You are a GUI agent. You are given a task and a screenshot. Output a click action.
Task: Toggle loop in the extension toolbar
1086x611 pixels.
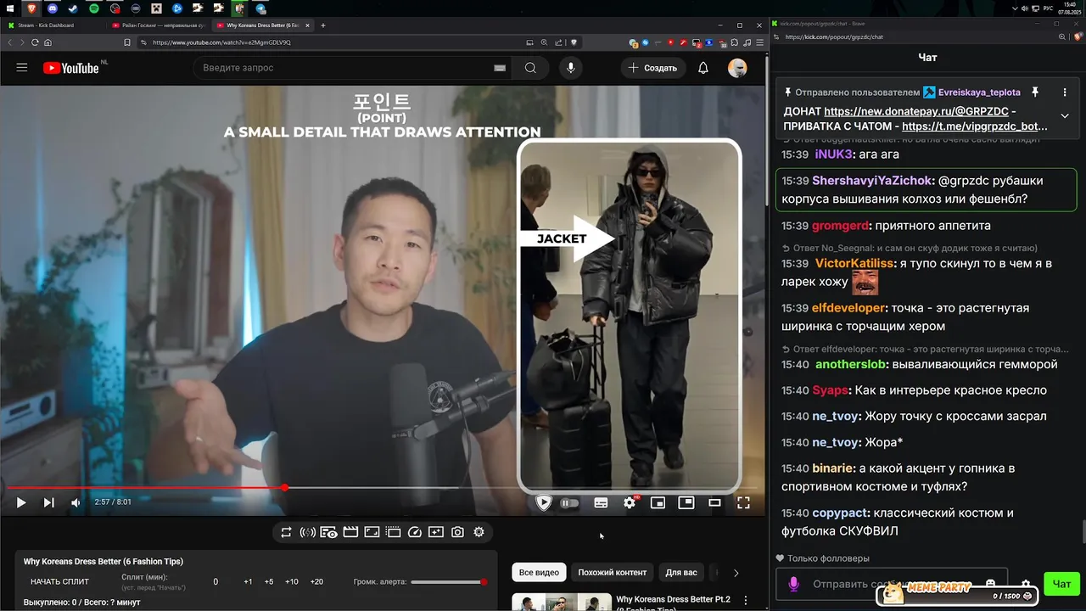tap(286, 532)
